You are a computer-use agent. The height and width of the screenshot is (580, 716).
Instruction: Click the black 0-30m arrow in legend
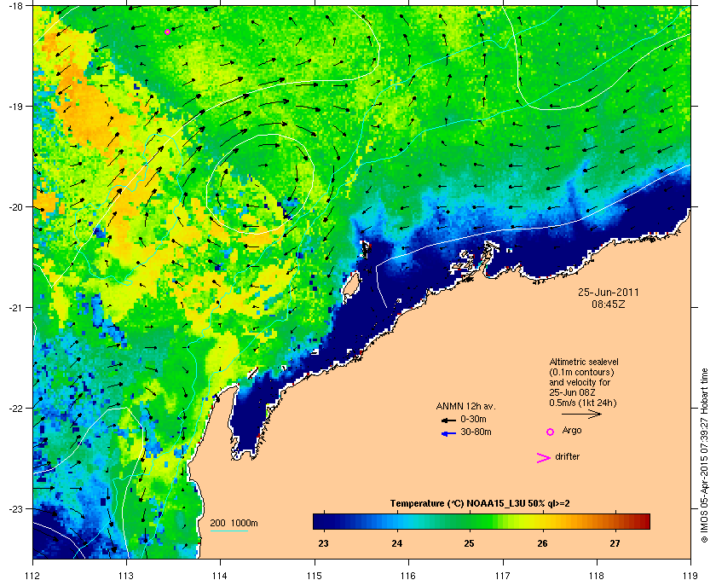coord(448,420)
